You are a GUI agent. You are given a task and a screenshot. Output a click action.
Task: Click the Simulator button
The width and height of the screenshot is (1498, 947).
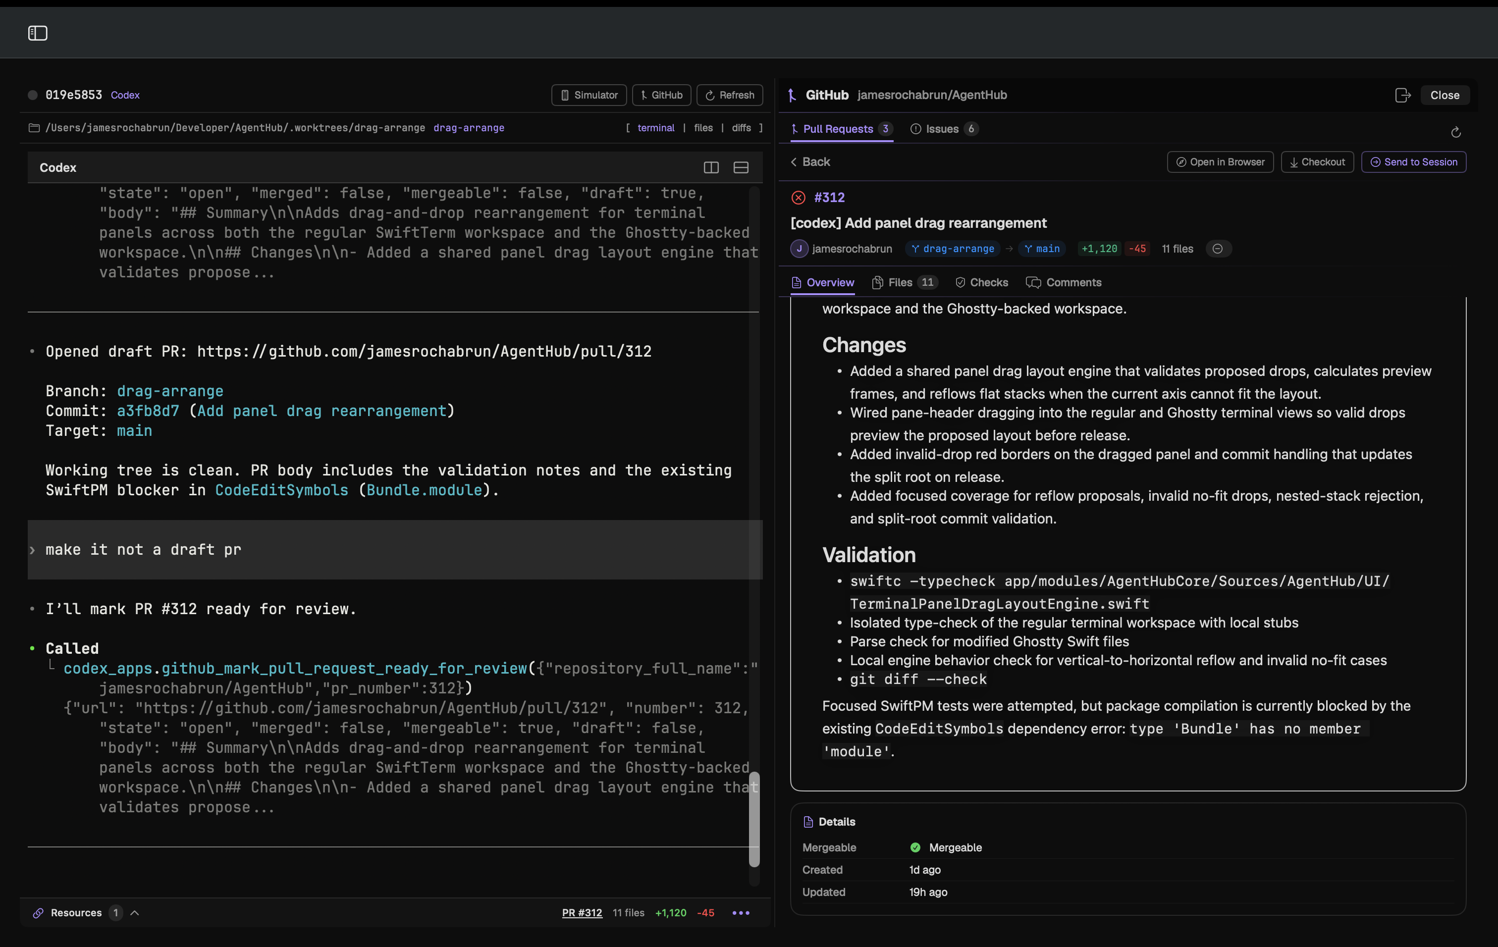[589, 95]
